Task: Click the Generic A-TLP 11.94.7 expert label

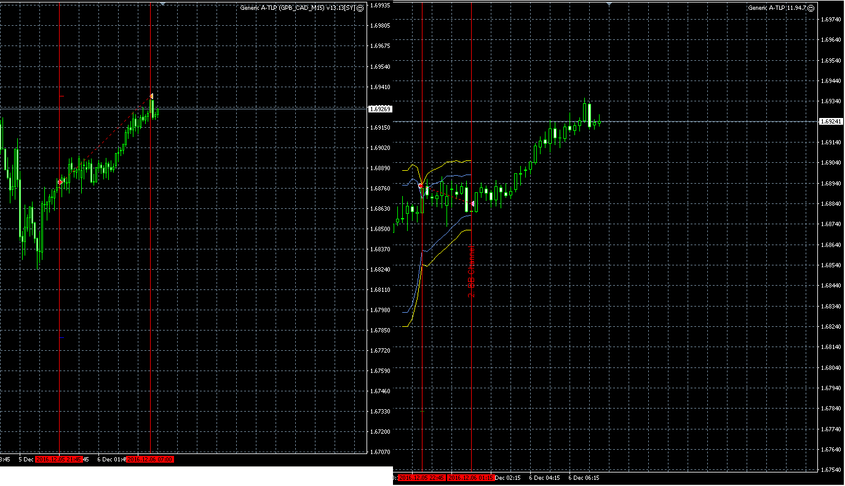Action: click(x=777, y=7)
